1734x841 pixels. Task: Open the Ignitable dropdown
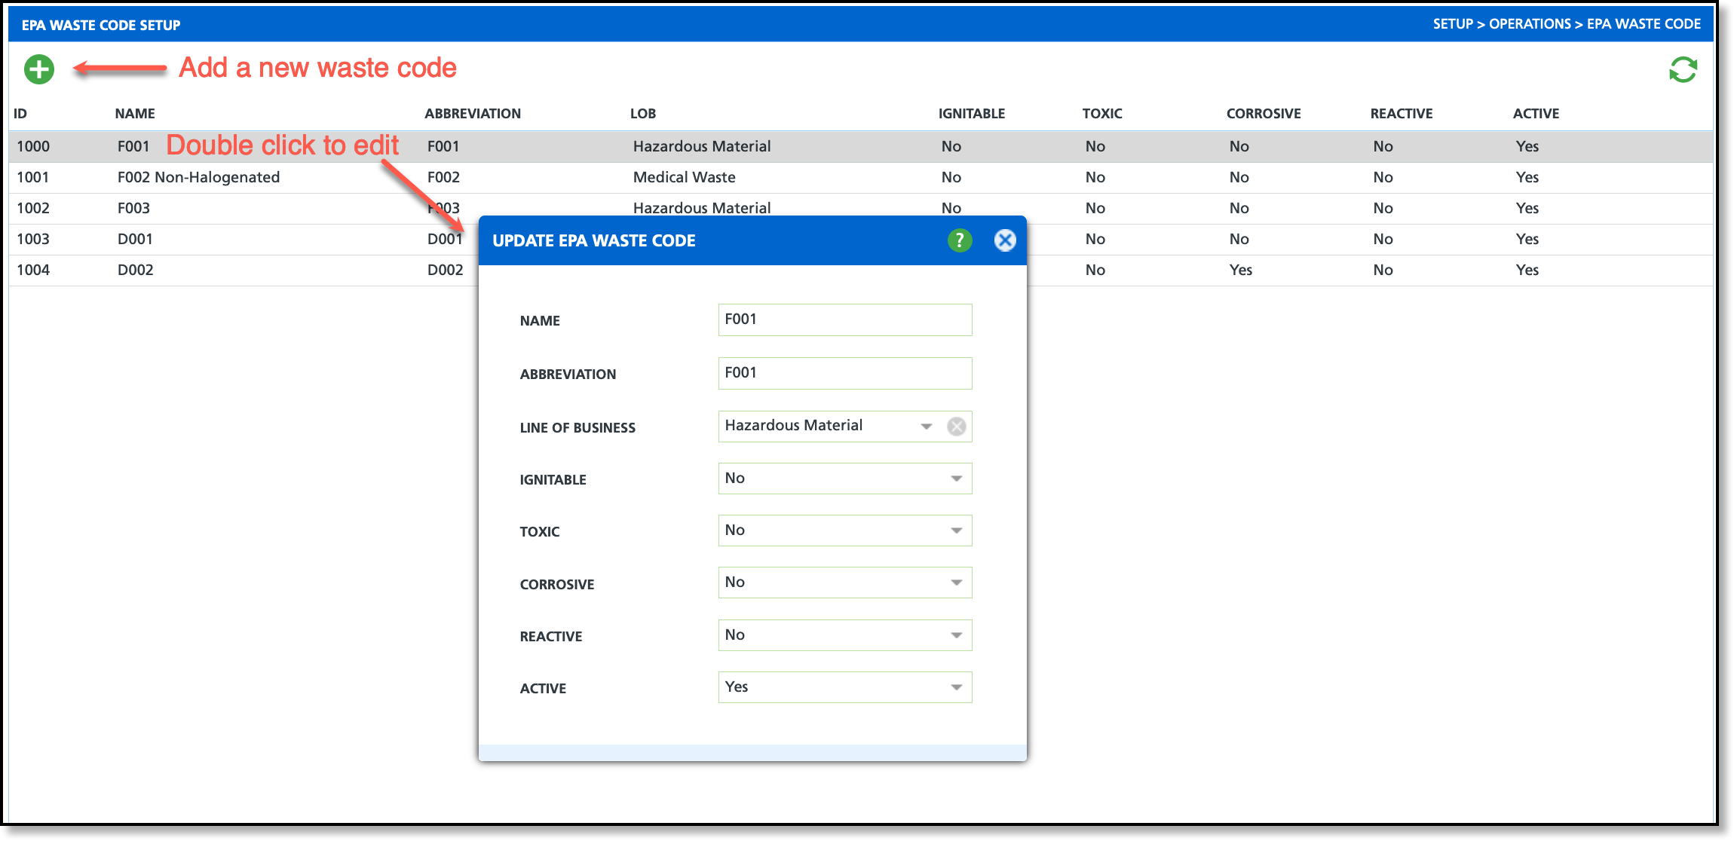pos(956,479)
